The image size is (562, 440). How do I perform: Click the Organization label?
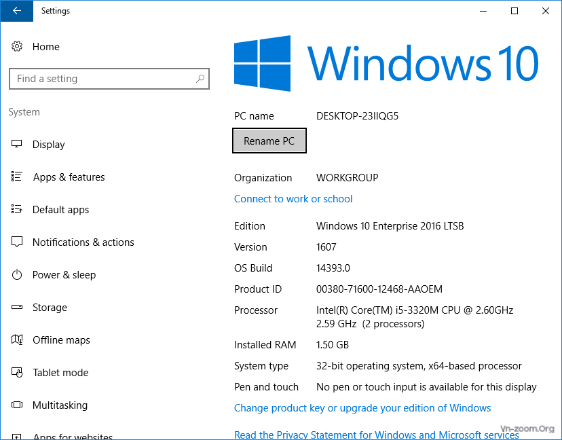point(263,178)
